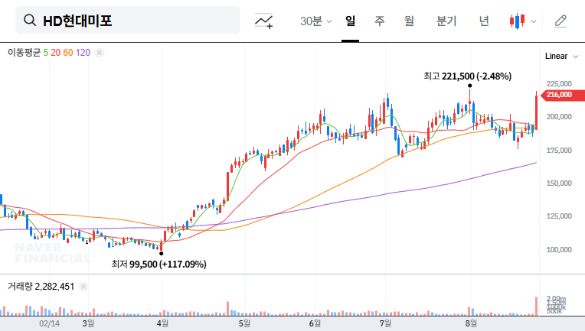Click the 거래량 2,282,451 volume label
The height and width of the screenshot is (331, 585).
pos(41,287)
